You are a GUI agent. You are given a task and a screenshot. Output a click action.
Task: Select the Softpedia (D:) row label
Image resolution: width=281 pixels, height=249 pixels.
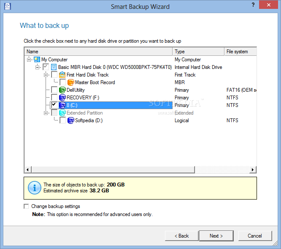click(89, 120)
